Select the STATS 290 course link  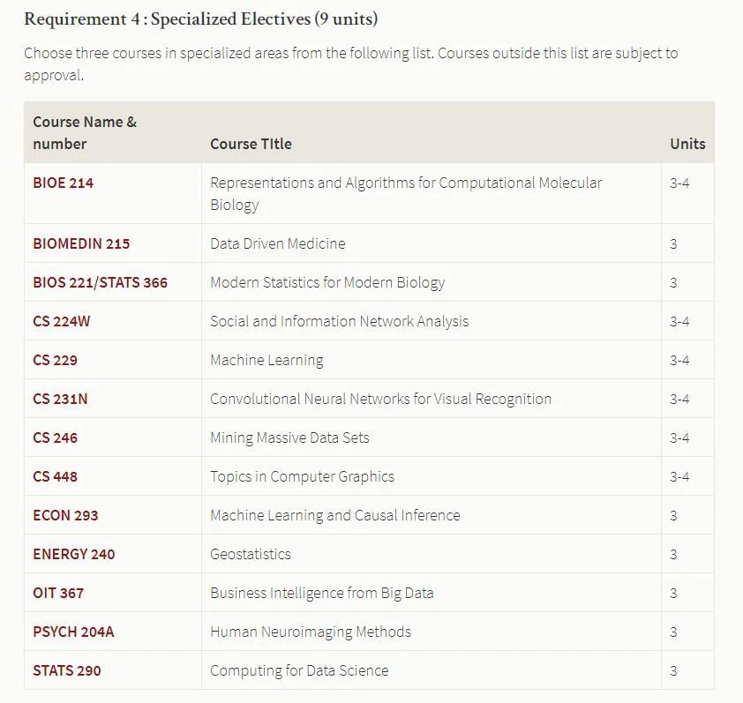pos(67,670)
